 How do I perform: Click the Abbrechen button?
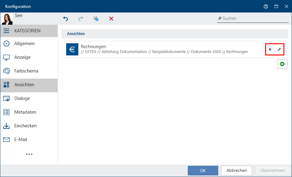coord(237,171)
